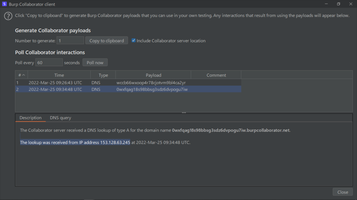Click row number 1 cell

pyautogui.click(x=21, y=83)
